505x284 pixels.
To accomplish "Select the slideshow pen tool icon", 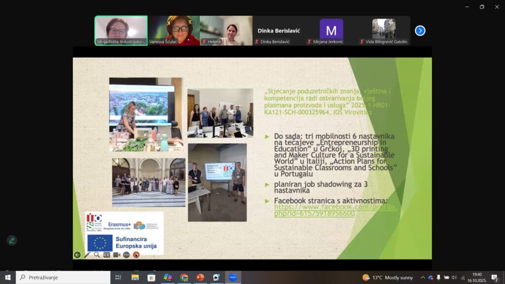I will coord(87,255).
